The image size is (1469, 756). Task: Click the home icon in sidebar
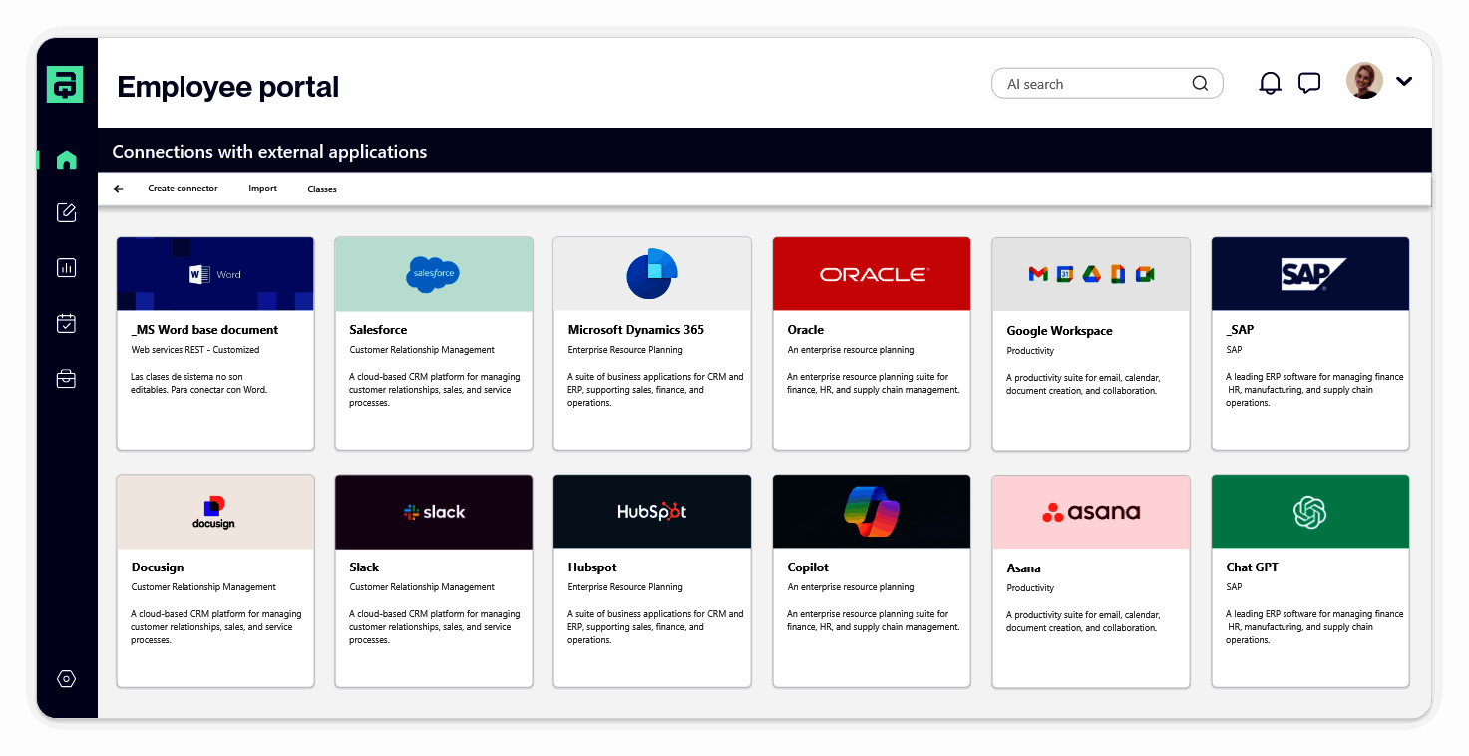[67, 160]
